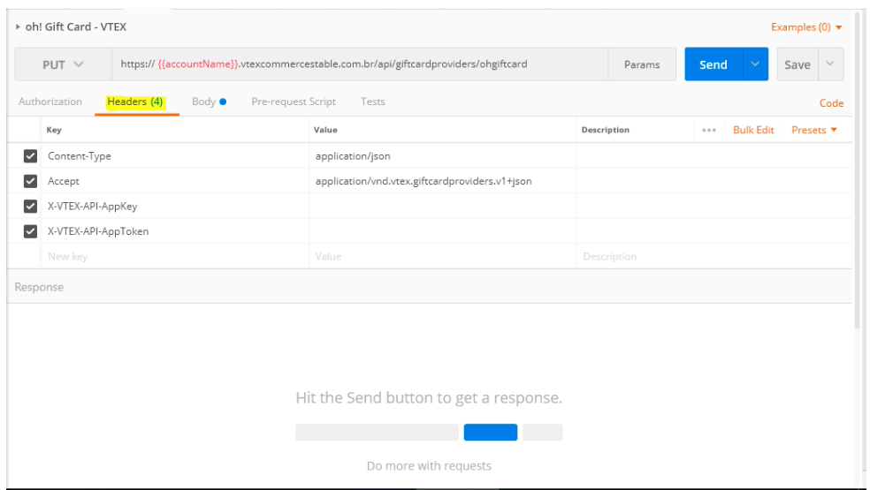Screen dimensions: 870x490
Task: Open the Examples (0) dropdown
Action: pyautogui.click(x=805, y=27)
